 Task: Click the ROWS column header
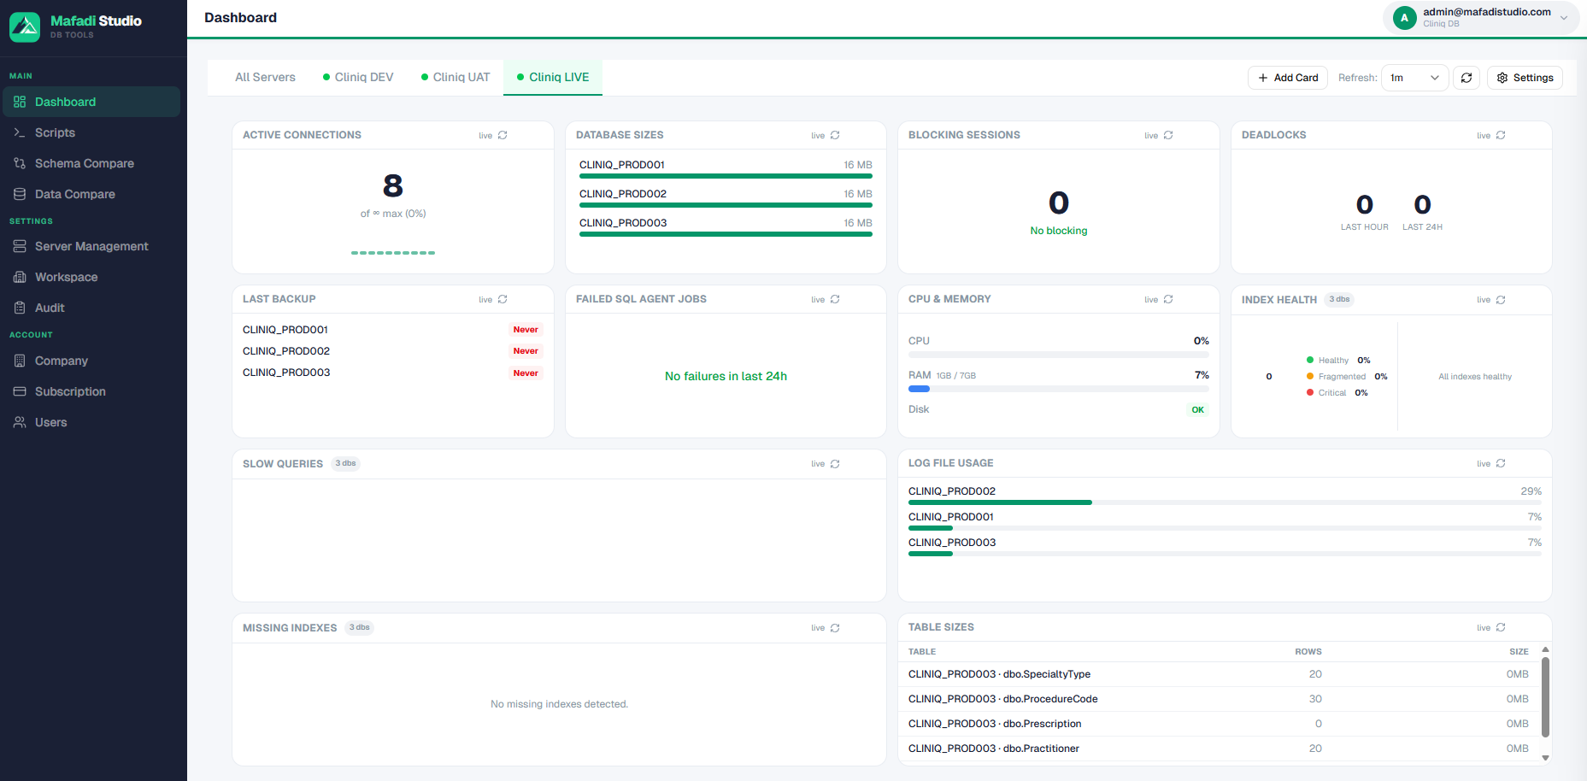point(1308,652)
